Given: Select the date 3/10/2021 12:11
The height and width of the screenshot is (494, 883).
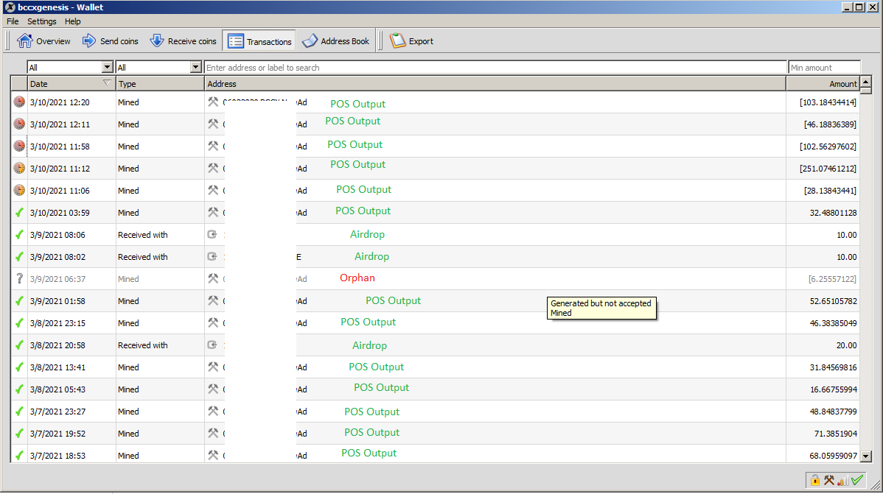Looking at the screenshot, I should [60, 124].
